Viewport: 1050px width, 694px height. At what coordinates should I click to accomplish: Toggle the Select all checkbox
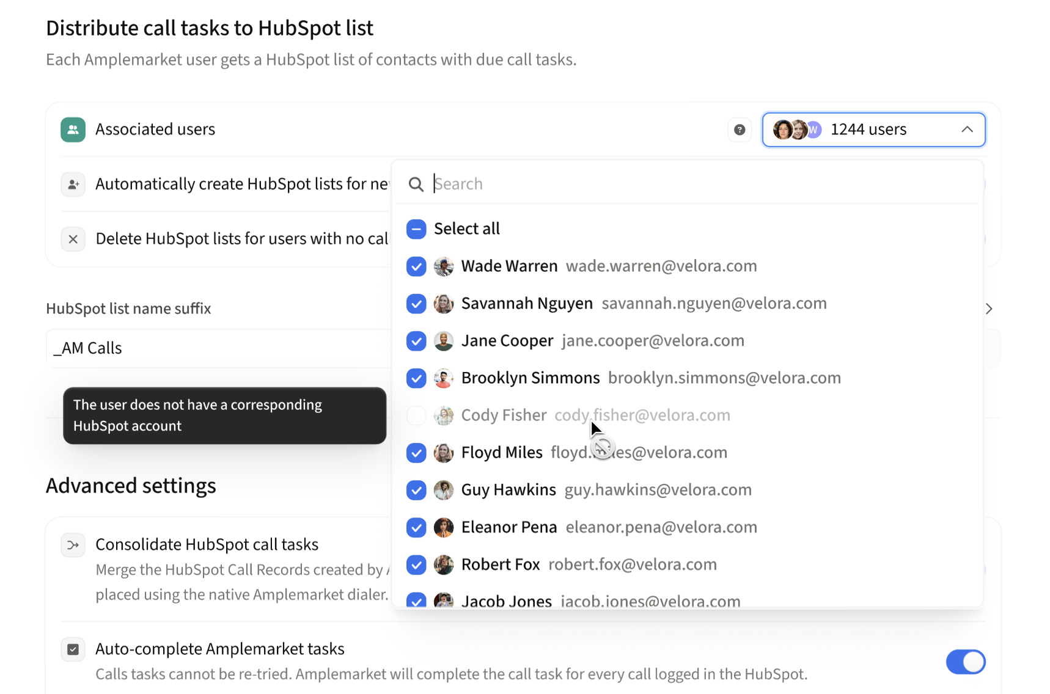(x=416, y=229)
